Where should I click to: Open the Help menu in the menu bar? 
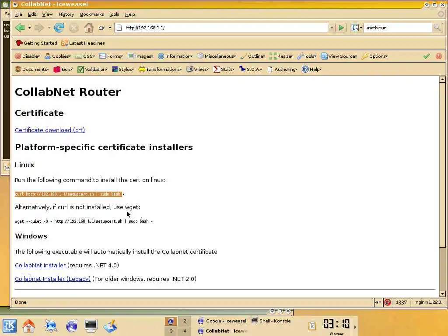(130, 14)
